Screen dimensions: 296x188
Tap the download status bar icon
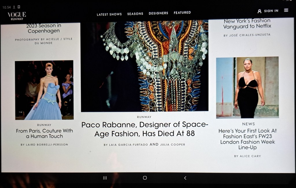[x=14, y=7]
